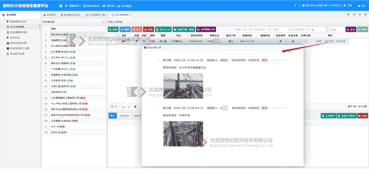Open the first violation photo thumbnail
Image resolution: width=369 pixels, height=173 pixels.
point(183,86)
